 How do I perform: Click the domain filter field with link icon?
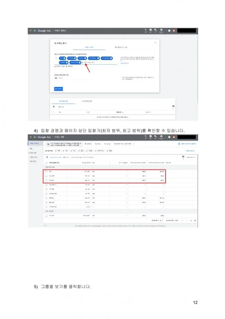[x=73, y=78]
